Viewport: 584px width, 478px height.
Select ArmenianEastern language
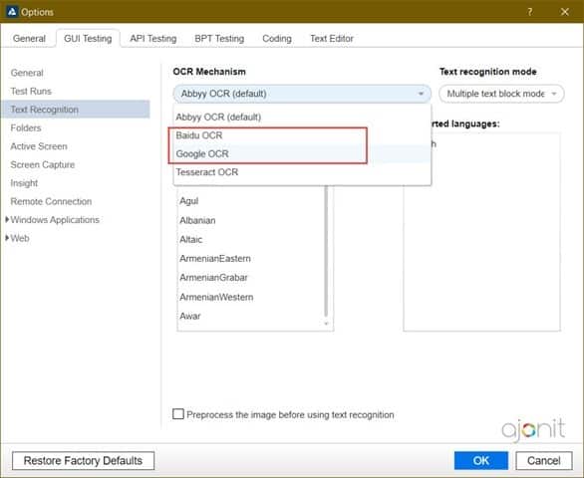click(x=215, y=258)
